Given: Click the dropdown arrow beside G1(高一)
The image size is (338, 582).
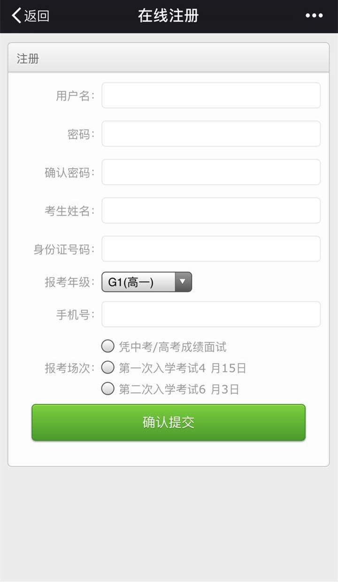Looking at the screenshot, I should [x=183, y=282].
